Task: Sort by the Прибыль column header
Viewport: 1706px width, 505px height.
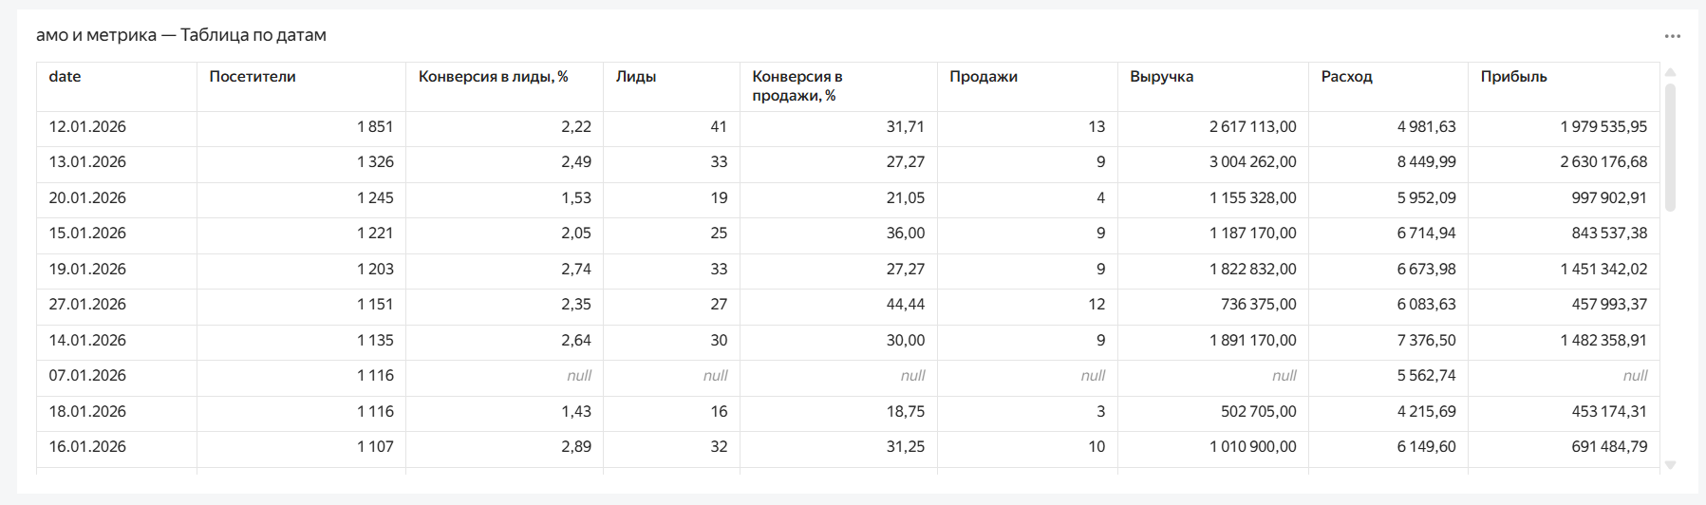Action: pyautogui.click(x=1513, y=76)
